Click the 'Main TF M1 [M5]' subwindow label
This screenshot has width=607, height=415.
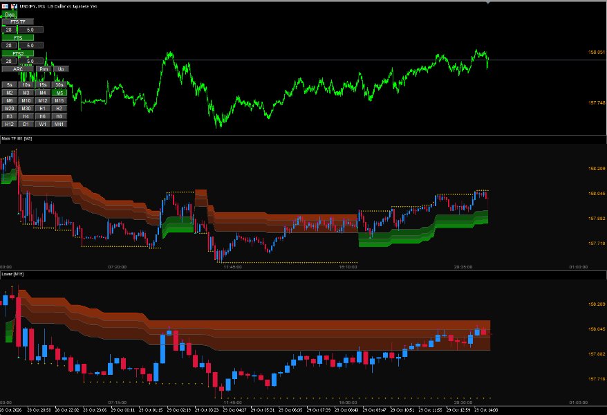point(17,138)
